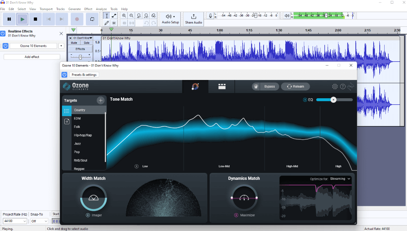Select the Multi-tool asterisk icon
The width and height of the screenshot is (407, 231).
coord(114,23)
